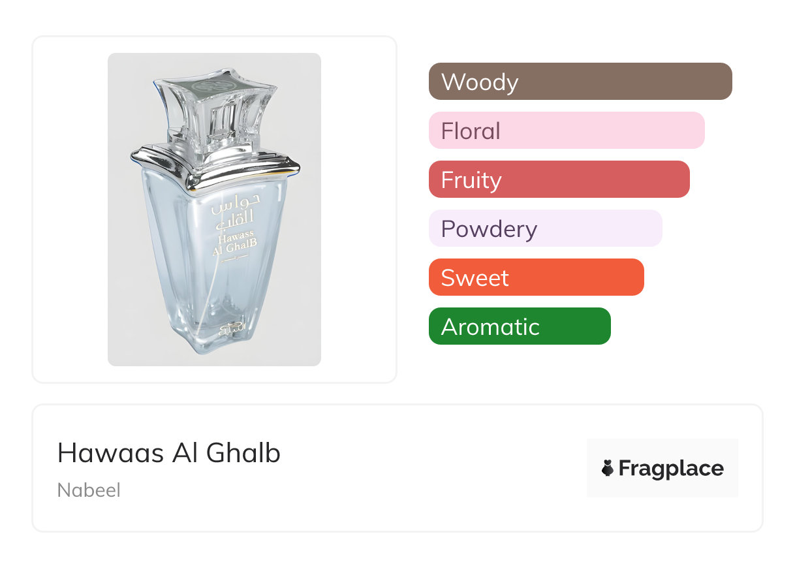Select the orange Sweet accord bar

click(x=536, y=277)
